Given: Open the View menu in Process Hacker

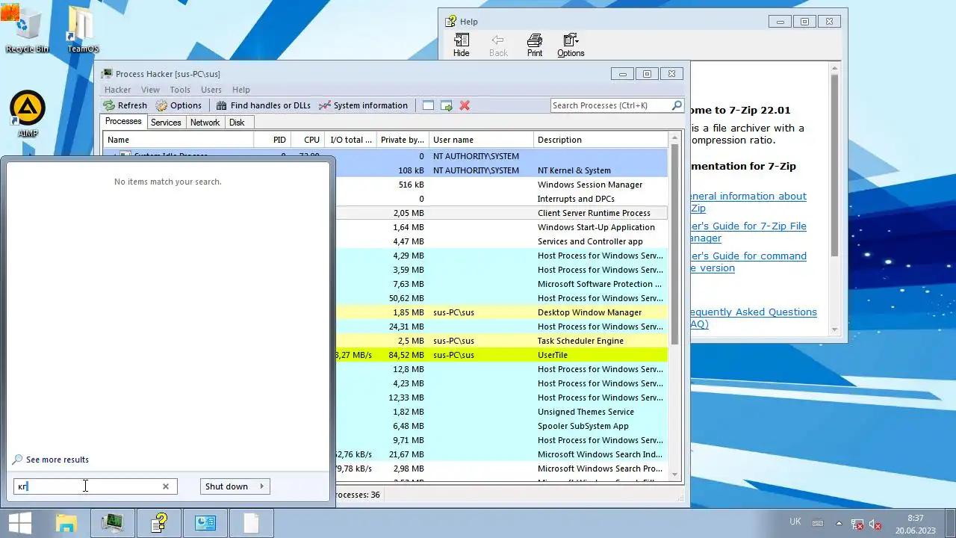Looking at the screenshot, I should pyautogui.click(x=150, y=90).
